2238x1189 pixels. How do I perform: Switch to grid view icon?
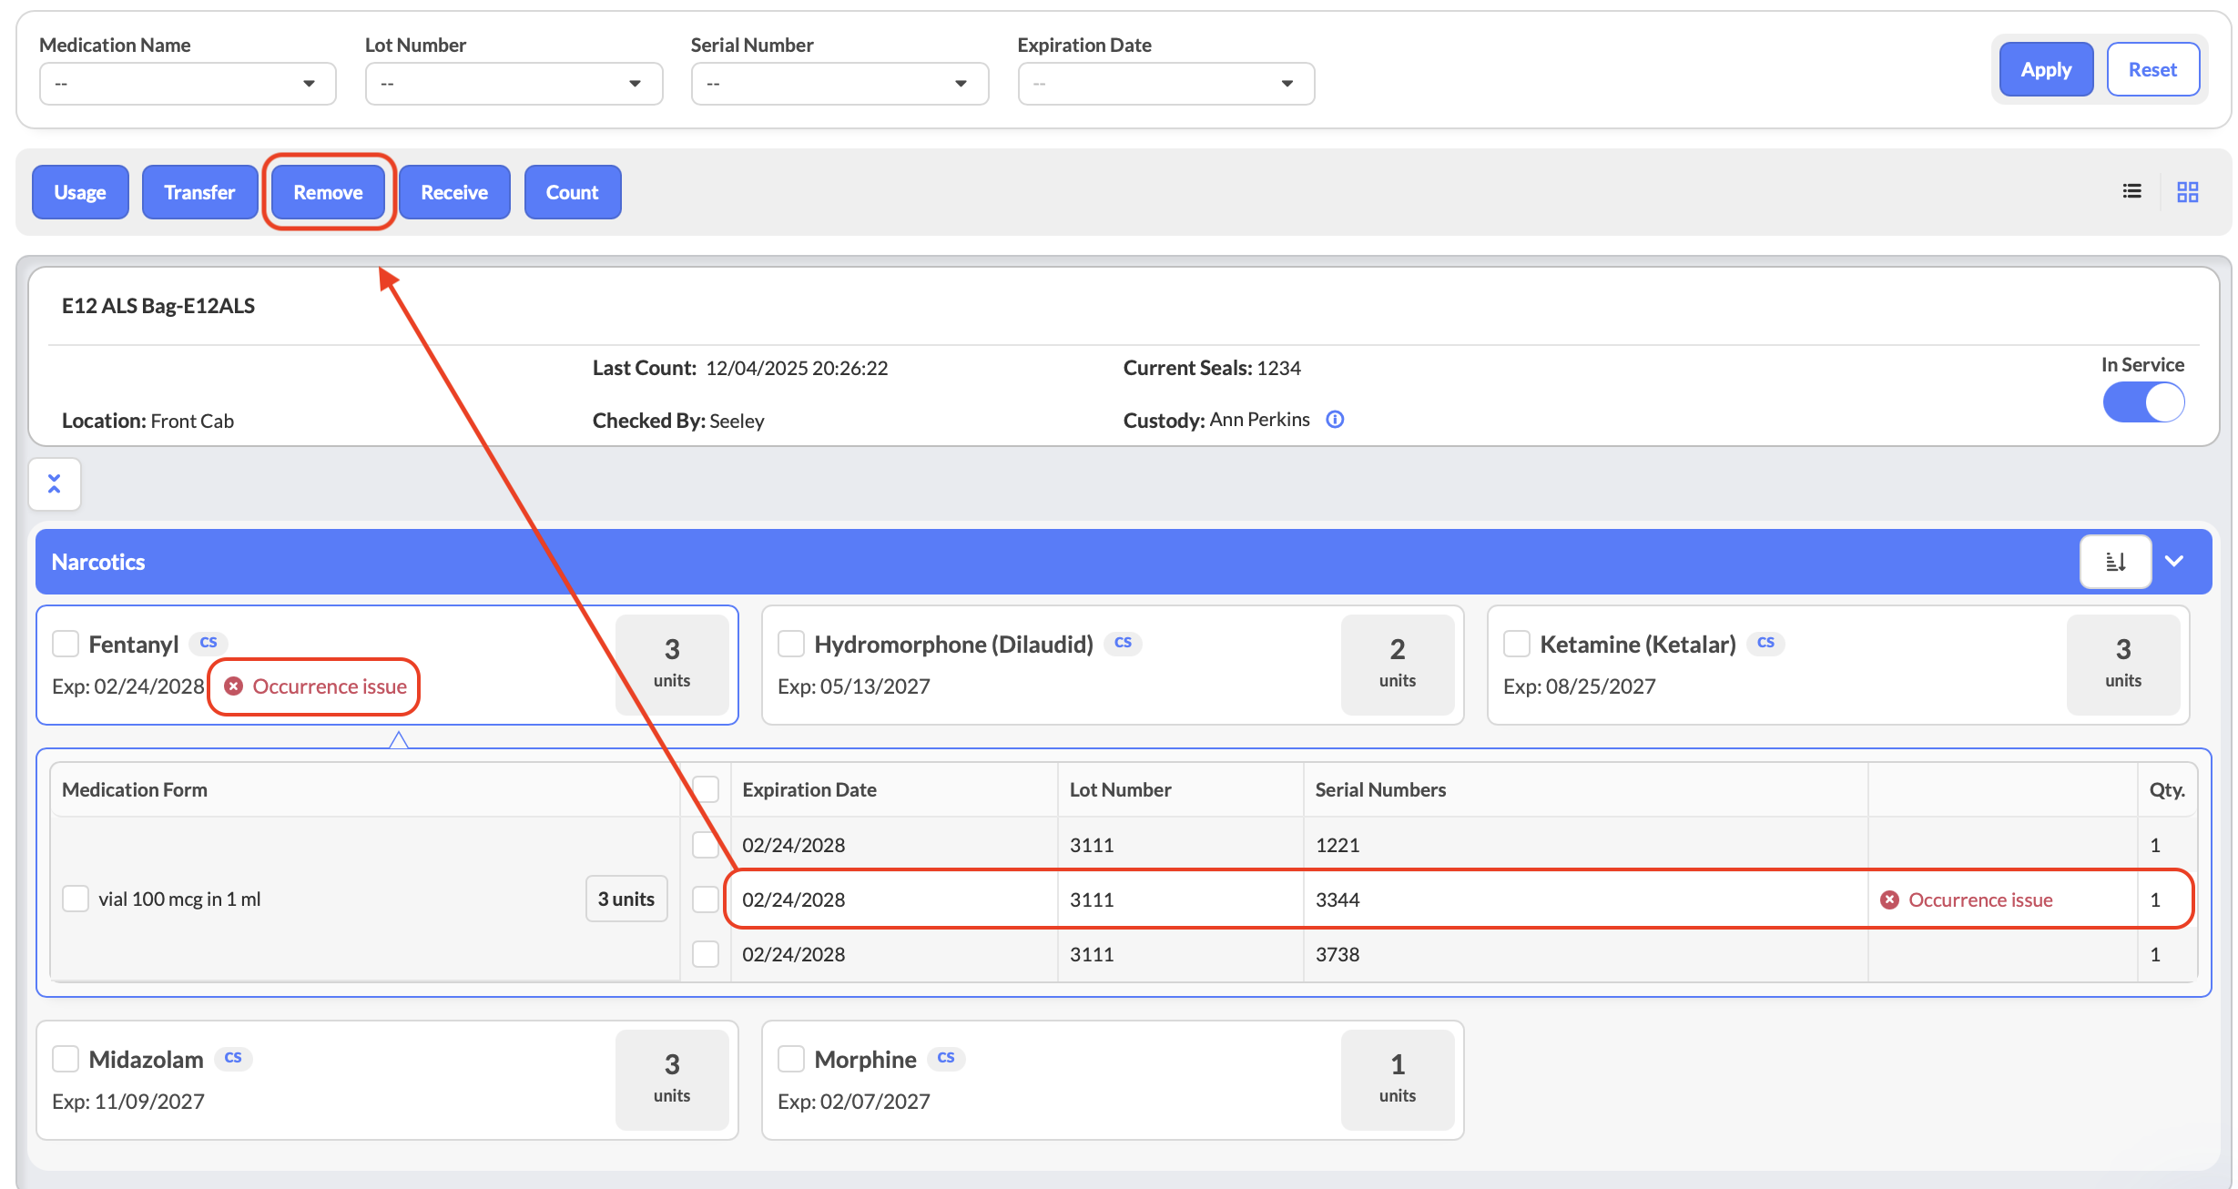click(2187, 191)
